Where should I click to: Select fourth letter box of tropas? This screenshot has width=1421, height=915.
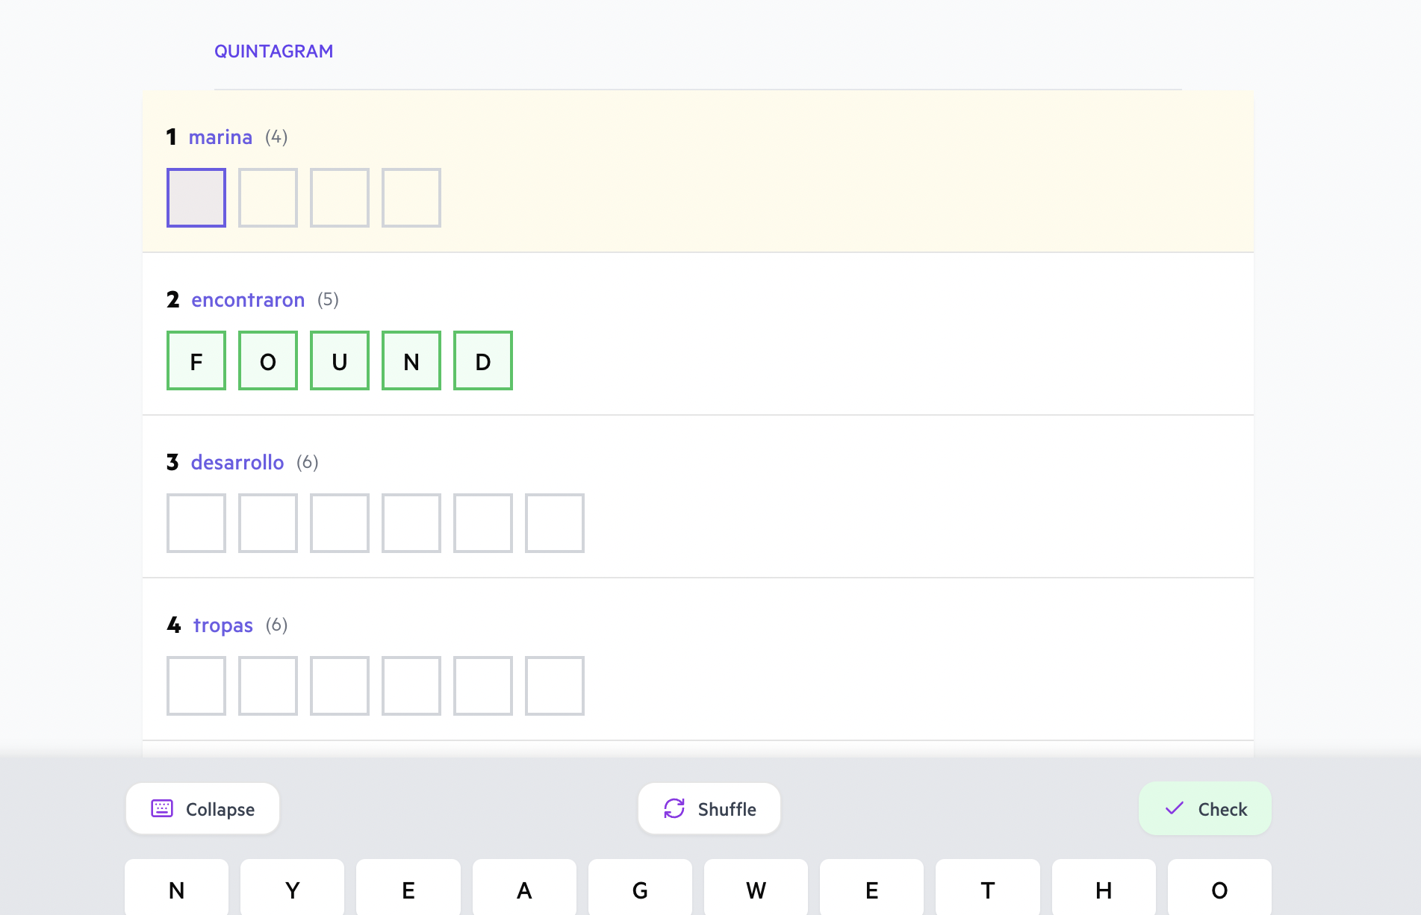(411, 686)
